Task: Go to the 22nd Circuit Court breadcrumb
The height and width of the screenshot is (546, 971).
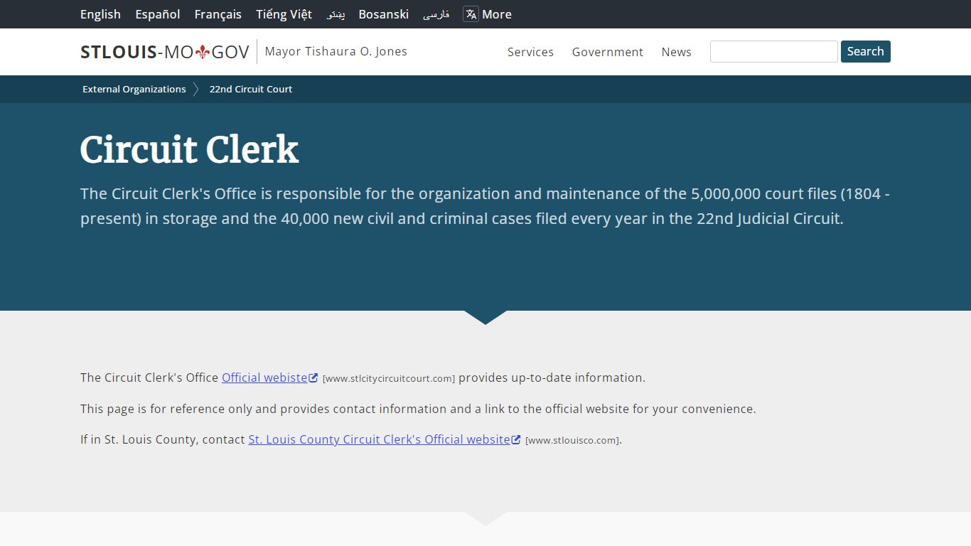Action: coord(251,89)
